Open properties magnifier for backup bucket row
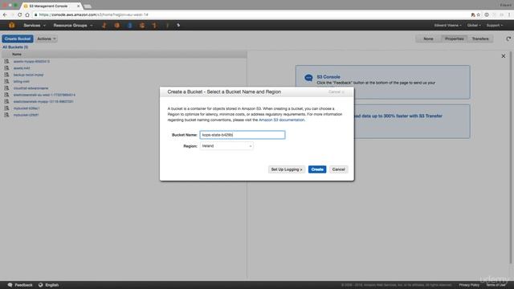This screenshot has width=514, height=289. [6, 75]
